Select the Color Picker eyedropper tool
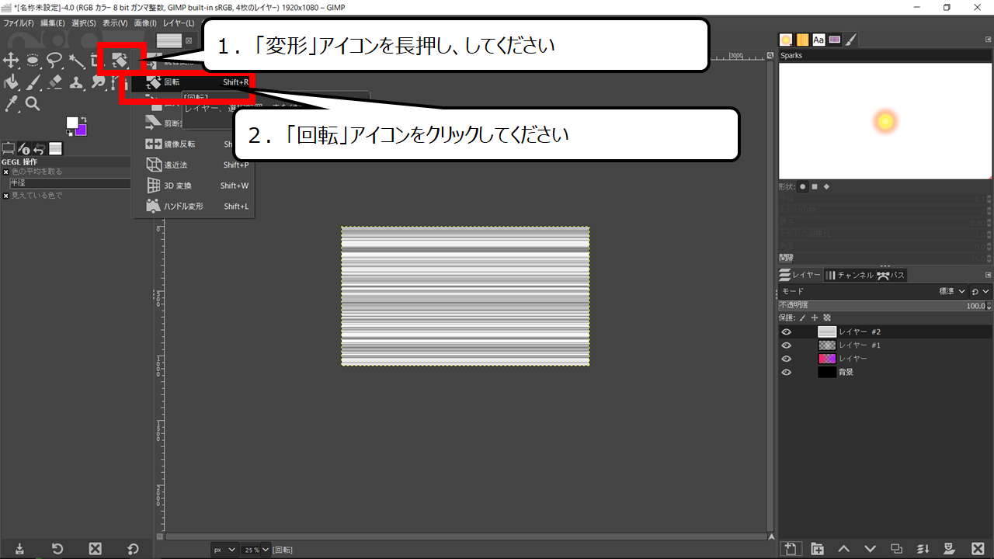The width and height of the screenshot is (994, 559). pos(12,103)
